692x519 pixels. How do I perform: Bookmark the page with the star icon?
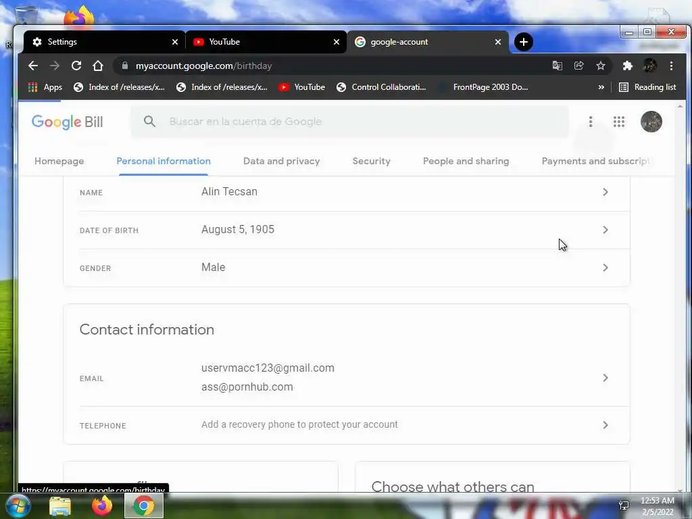[601, 66]
